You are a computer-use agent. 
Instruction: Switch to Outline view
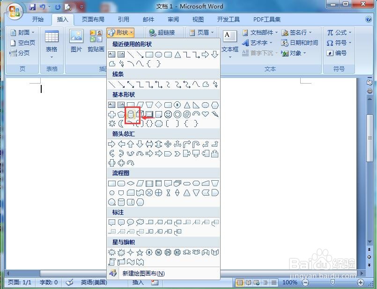265,282
